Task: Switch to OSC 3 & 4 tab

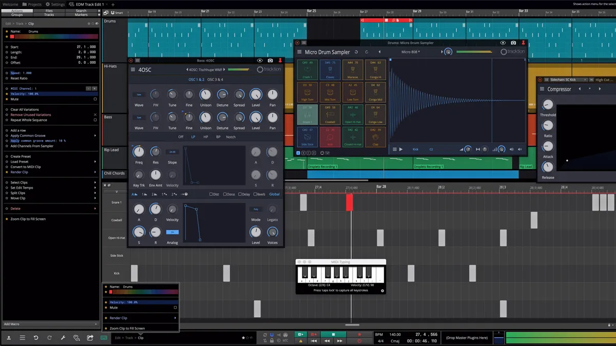Action: click(x=215, y=79)
